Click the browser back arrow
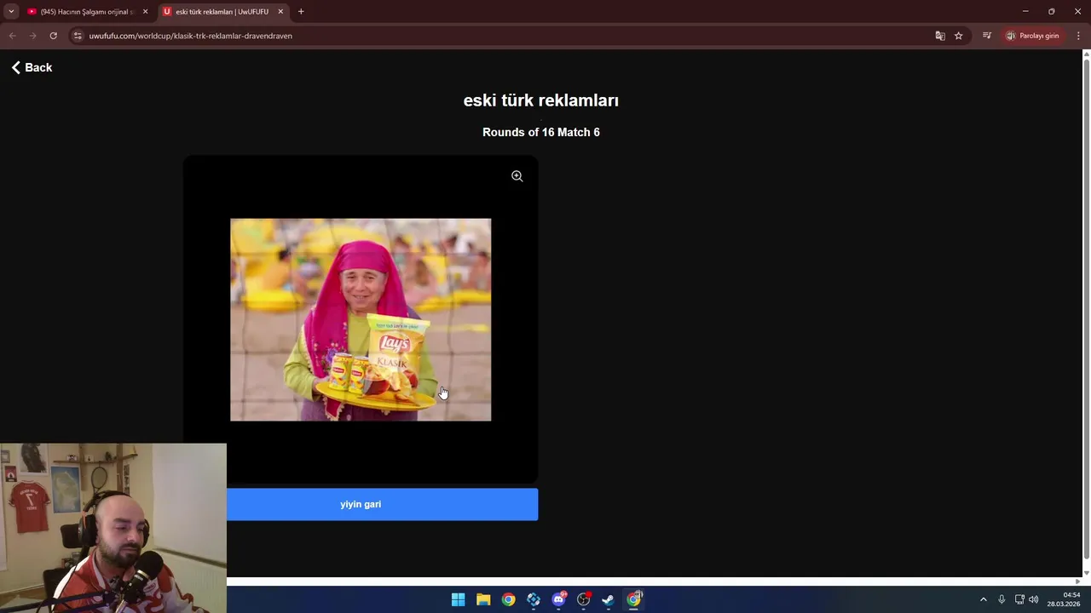This screenshot has width=1091, height=613. click(x=12, y=36)
